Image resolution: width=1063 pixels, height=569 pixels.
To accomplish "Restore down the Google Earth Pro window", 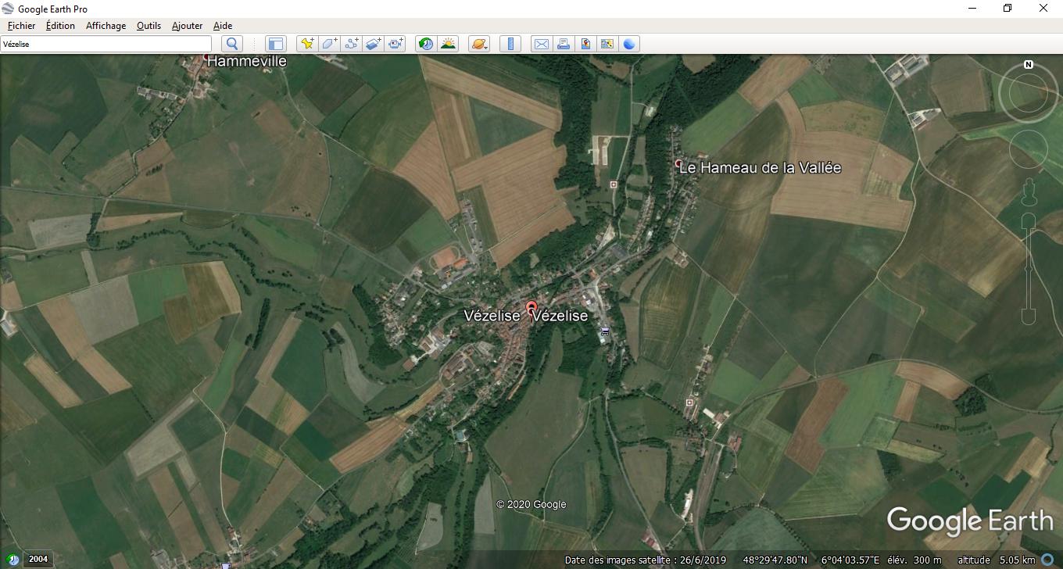I will pos(1008,9).
